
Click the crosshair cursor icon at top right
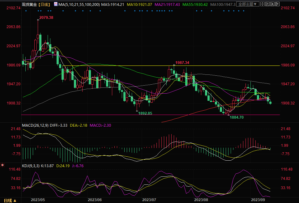coord(263,4)
